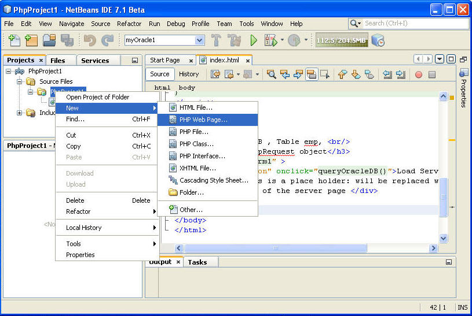Maximize the editor window
This screenshot has height=316, width=472.
[451, 59]
